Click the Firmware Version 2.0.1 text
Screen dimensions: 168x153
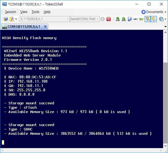28,60
